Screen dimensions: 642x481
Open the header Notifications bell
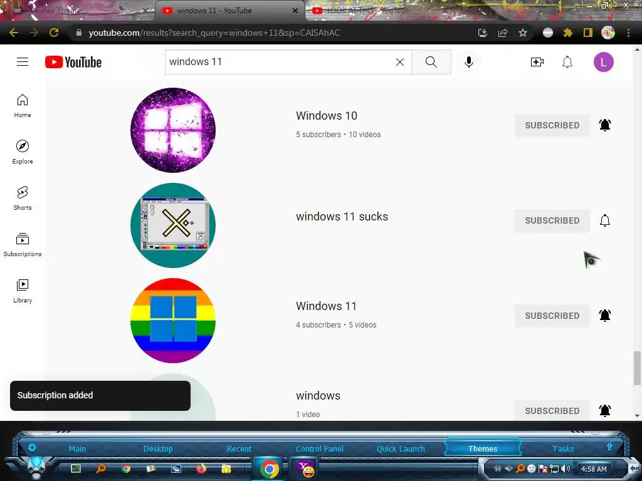tap(567, 62)
